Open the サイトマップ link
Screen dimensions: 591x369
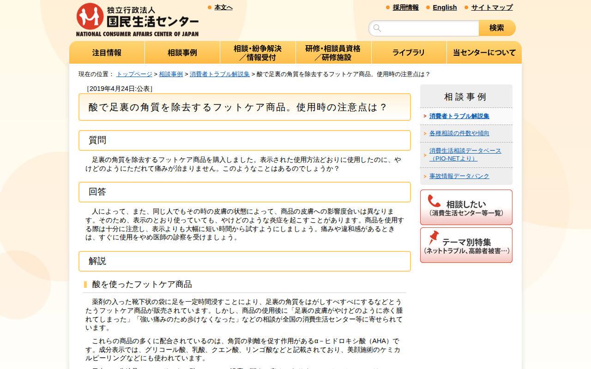[492, 7]
